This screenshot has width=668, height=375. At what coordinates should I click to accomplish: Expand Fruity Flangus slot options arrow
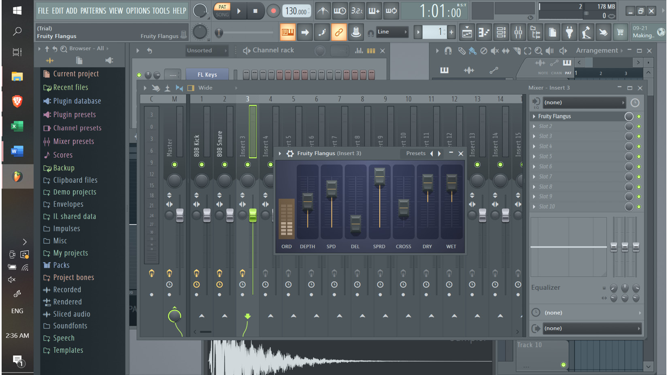click(534, 116)
